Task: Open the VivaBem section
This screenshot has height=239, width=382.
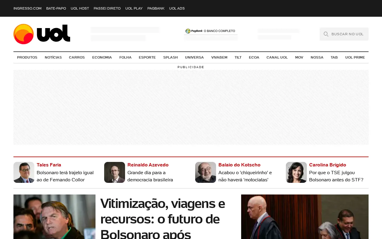Action: click(219, 57)
